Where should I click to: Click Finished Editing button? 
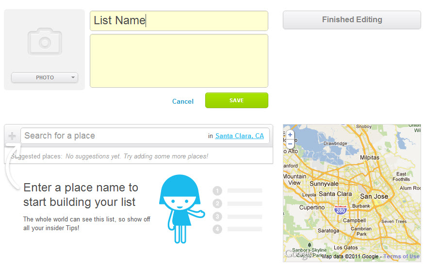pyautogui.click(x=352, y=20)
